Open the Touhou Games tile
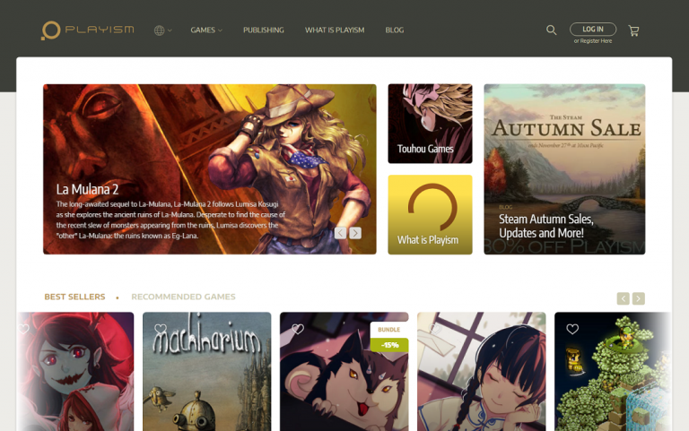The width and height of the screenshot is (689, 431). [431, 124]
